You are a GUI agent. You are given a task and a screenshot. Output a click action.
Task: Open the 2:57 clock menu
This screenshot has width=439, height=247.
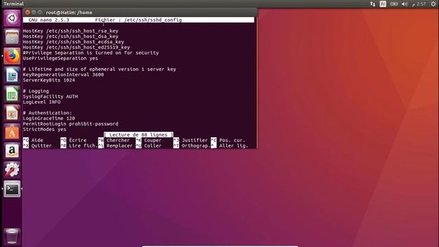click(419, 4)
